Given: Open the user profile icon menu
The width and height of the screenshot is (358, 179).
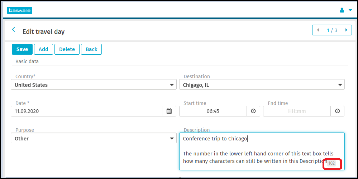Looking at the screenshot, I should (342, 10).
